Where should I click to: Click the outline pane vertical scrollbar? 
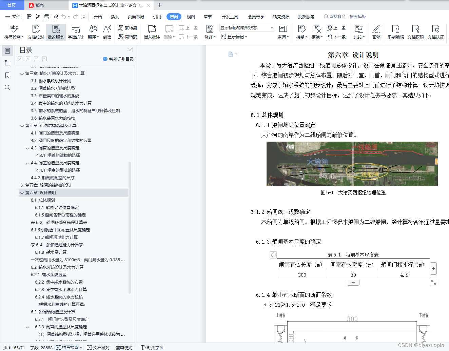(x=130, y=227)
